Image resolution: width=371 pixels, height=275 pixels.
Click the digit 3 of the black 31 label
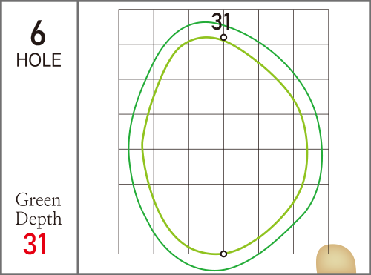click(217, 21)
